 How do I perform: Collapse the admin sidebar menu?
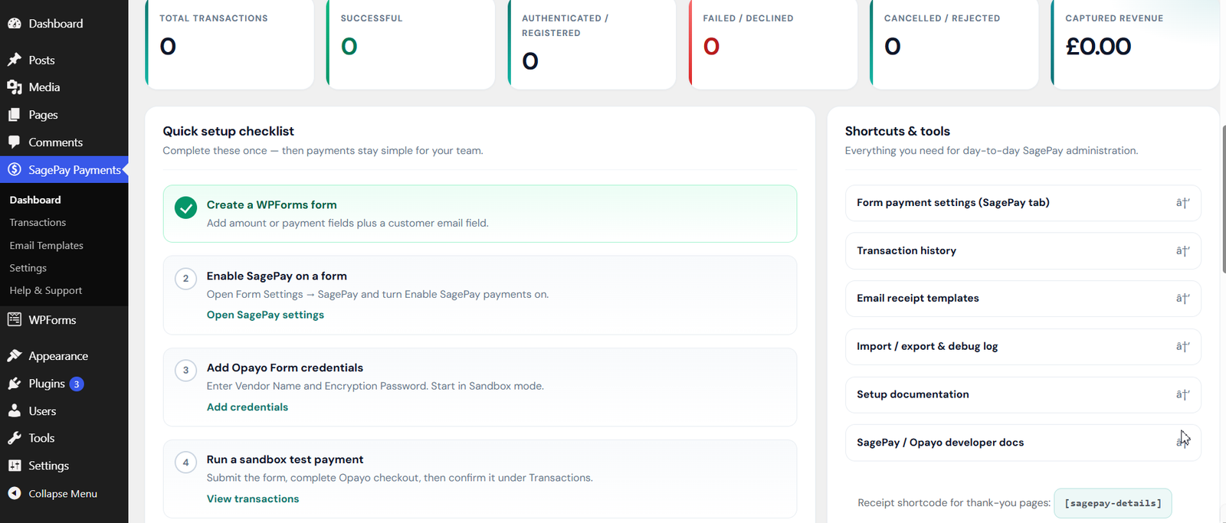pos(64,493)
